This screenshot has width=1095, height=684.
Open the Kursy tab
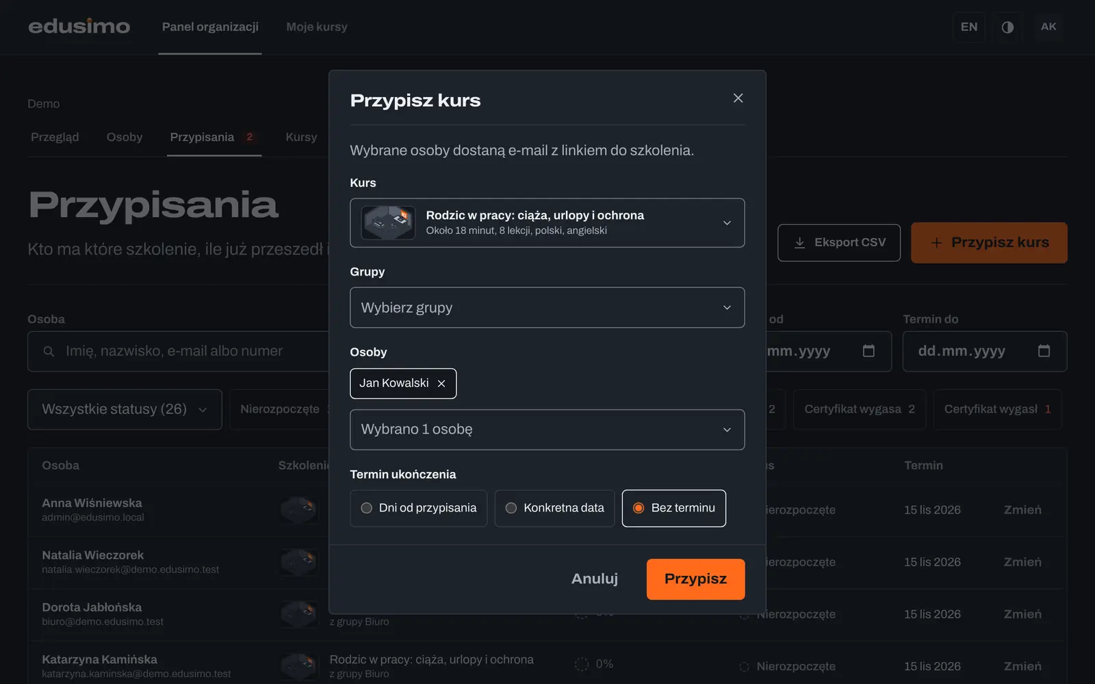click(x=301, y=137)
